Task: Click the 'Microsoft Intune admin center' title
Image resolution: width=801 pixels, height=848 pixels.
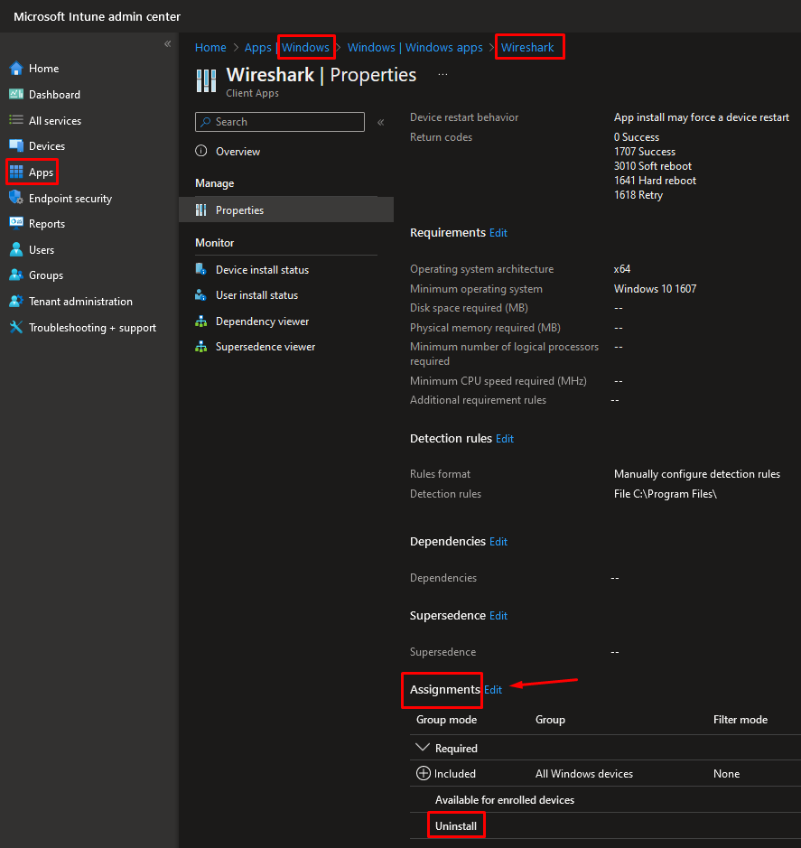Action: click(x=97, y=17)
